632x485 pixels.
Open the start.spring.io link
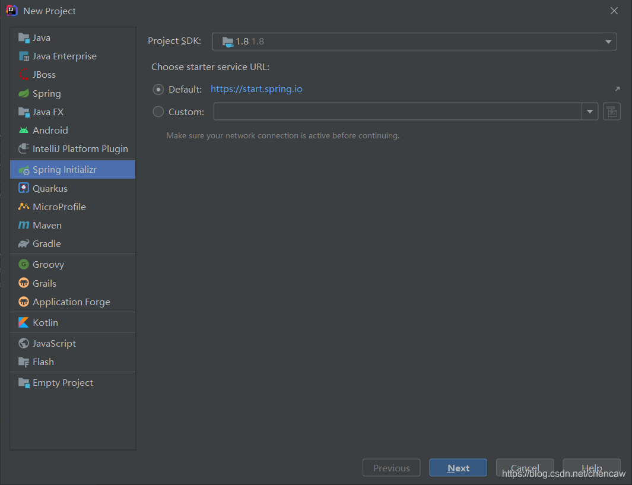click(256, 89)
